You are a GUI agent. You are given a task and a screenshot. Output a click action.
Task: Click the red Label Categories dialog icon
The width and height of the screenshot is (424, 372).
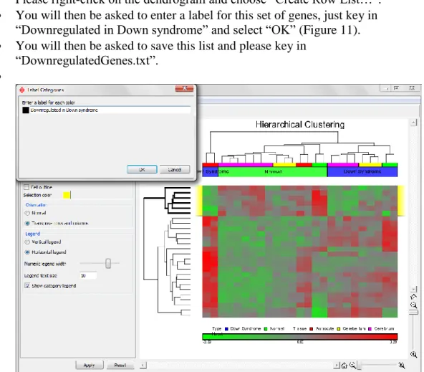point(22,90)
